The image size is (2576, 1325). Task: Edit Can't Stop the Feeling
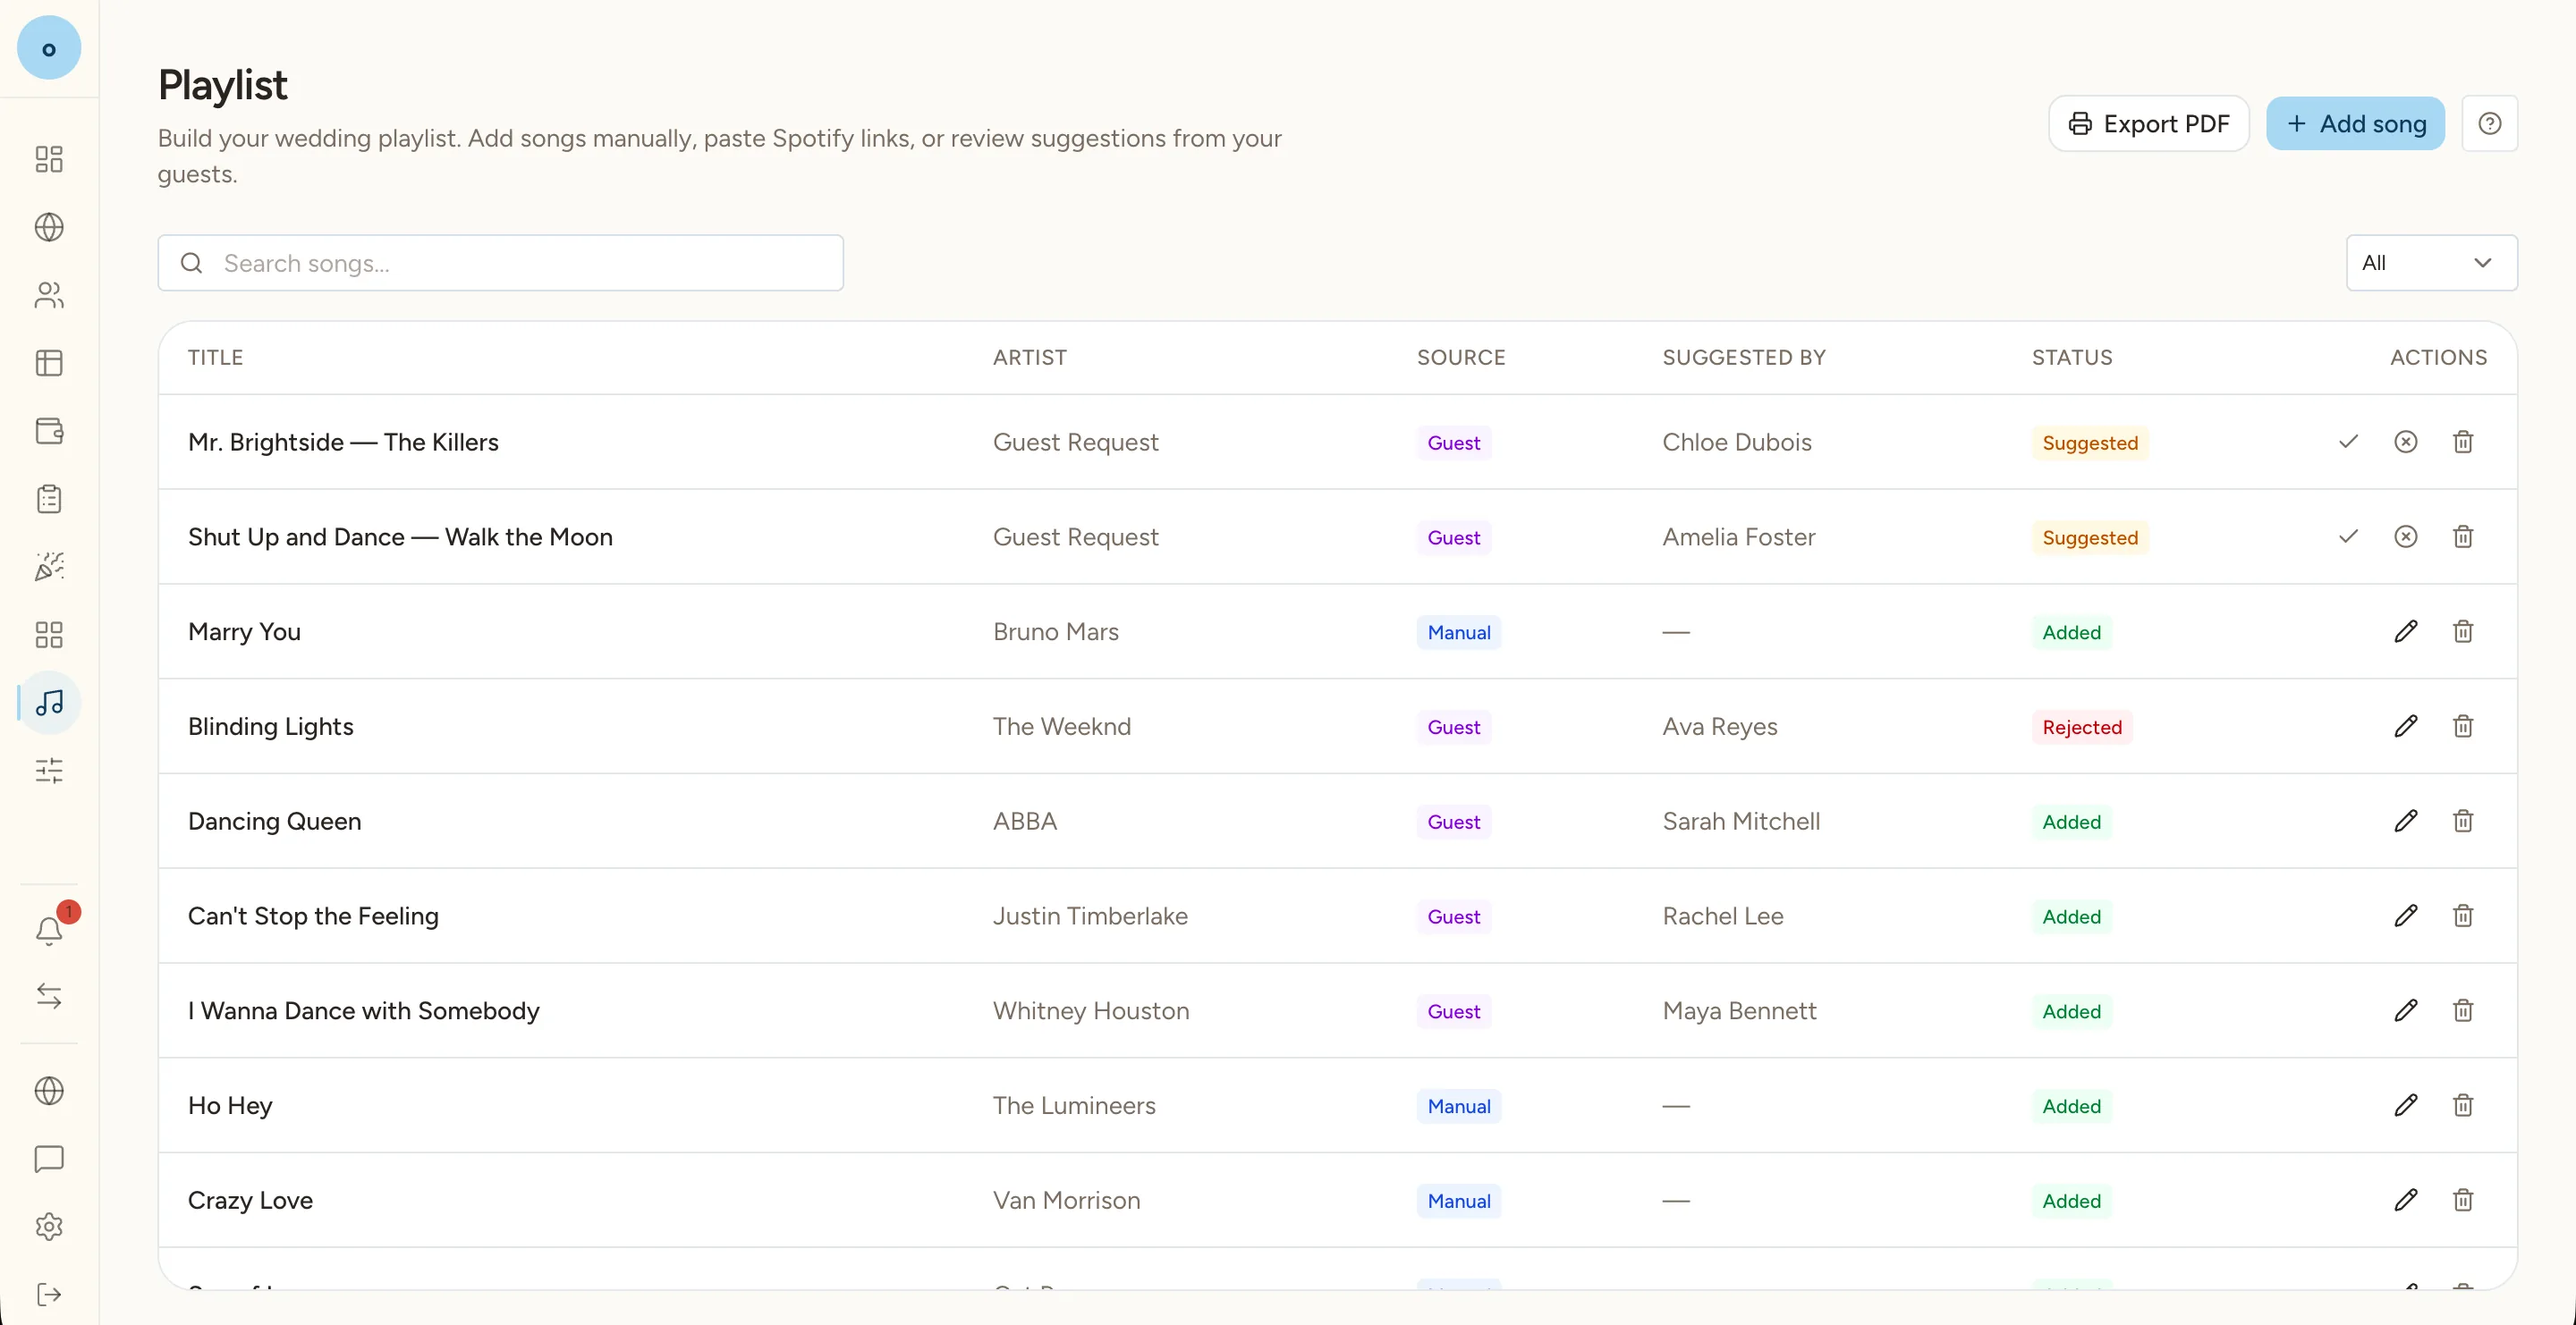(2405, 916)
